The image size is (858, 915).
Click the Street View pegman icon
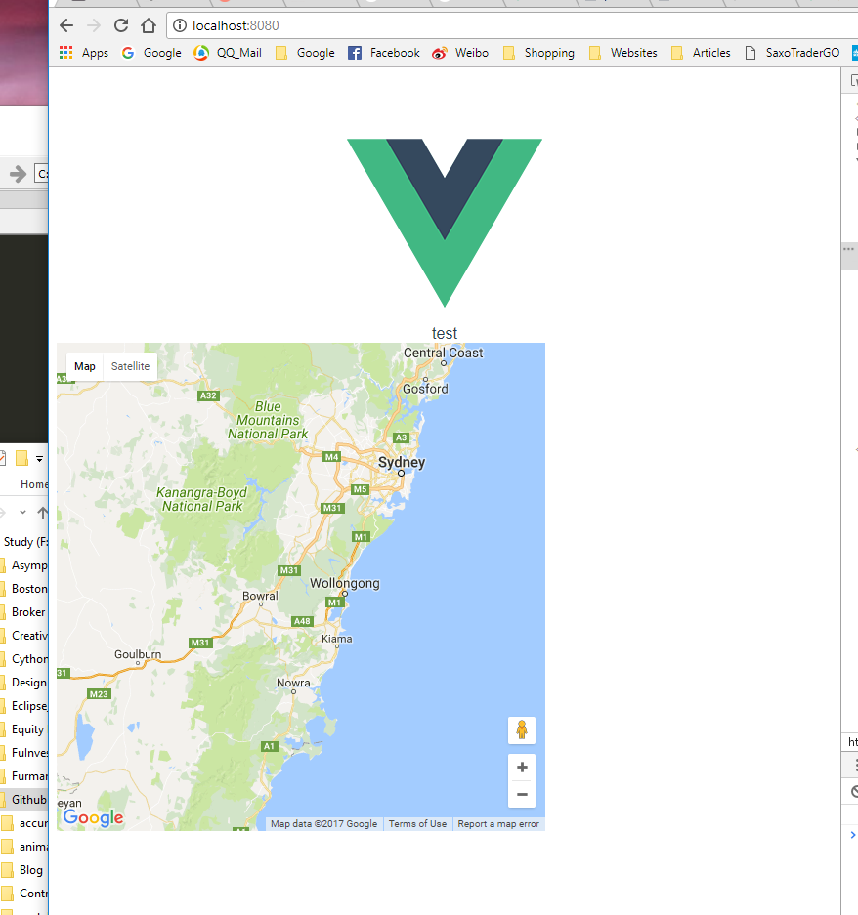(522, 730)
